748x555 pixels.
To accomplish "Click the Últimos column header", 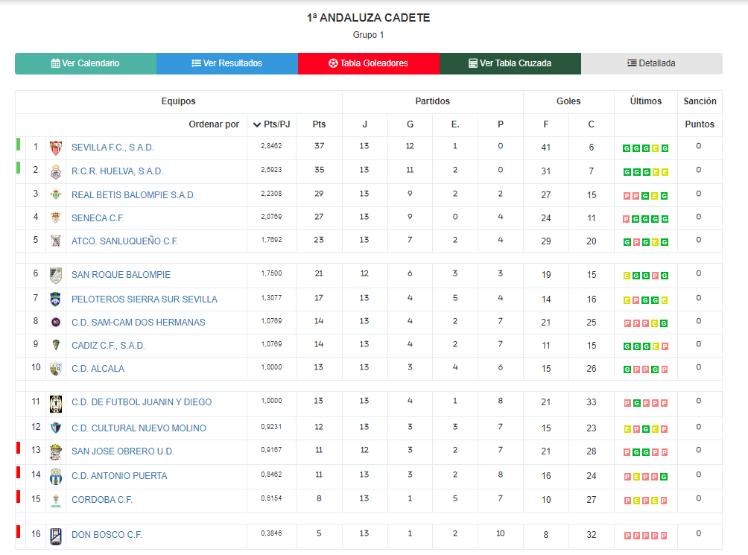I will click(646, 101).
